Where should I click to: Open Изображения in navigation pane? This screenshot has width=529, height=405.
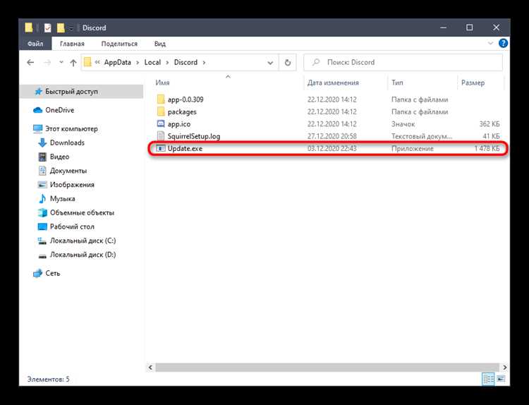[x=72, y=185]
